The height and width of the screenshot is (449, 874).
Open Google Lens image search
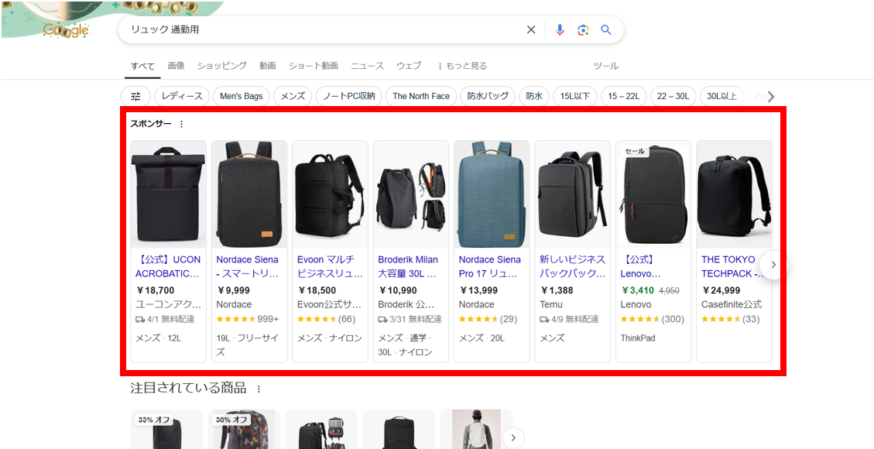tap(583, 30)
